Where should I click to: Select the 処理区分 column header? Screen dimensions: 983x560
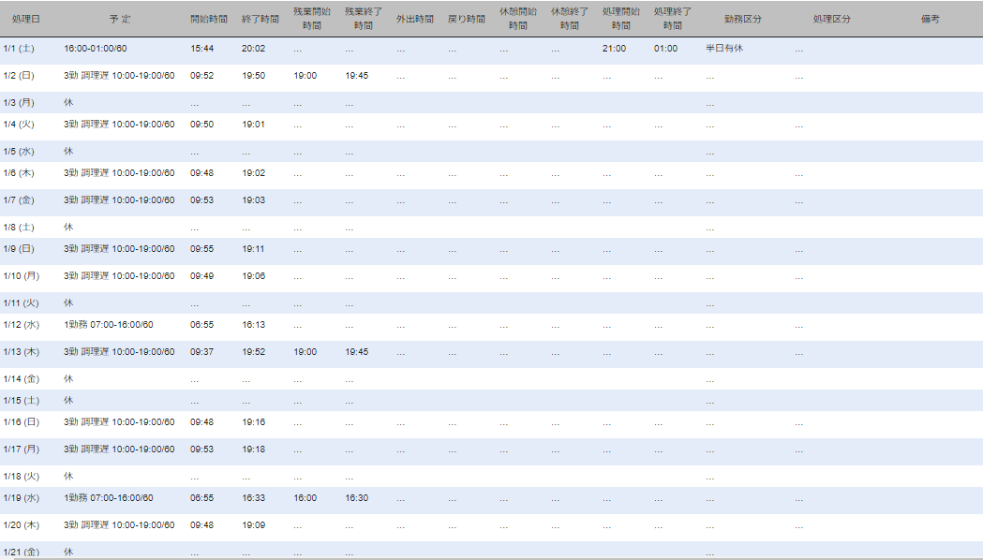coord(831,19)
